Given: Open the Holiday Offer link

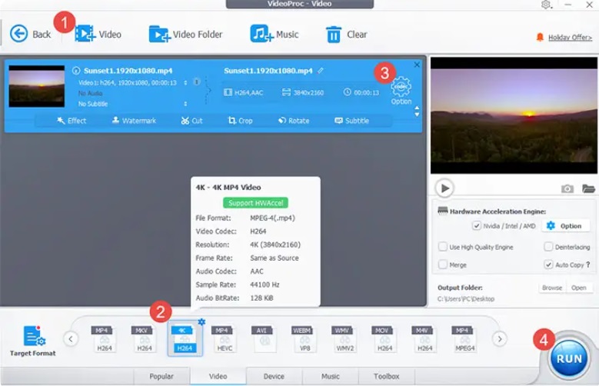Looking at the screenshot, I should click(570, 38).
